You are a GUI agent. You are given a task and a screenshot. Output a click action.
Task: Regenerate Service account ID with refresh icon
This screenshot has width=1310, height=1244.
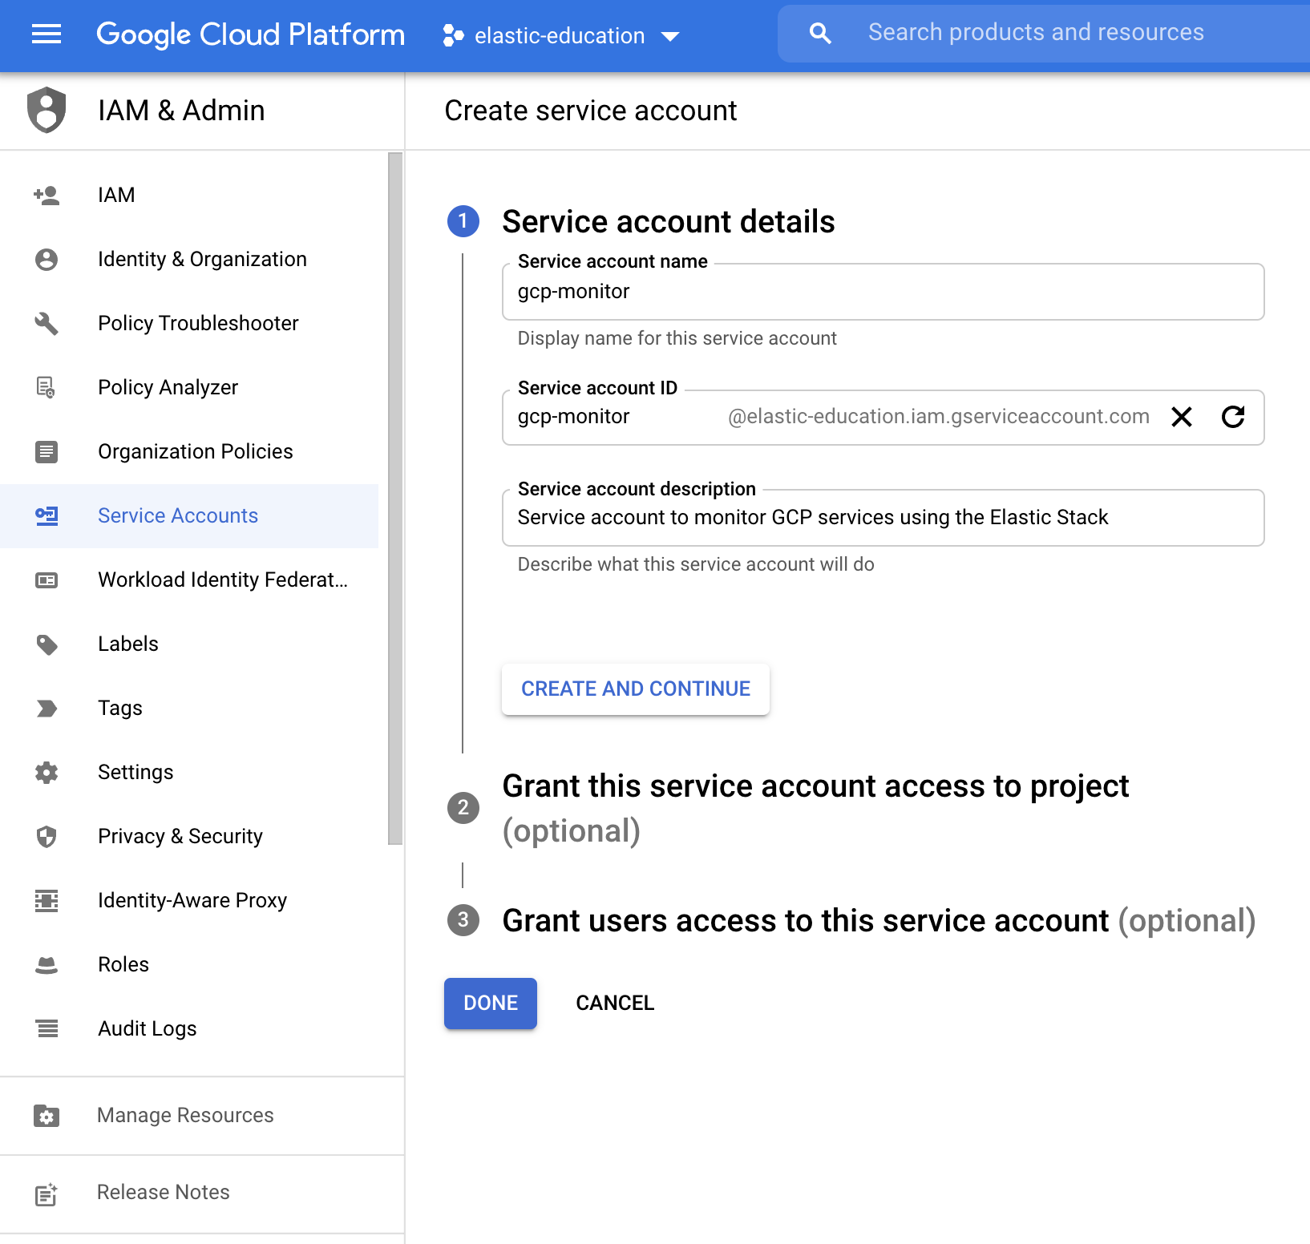pos(1233,417)
